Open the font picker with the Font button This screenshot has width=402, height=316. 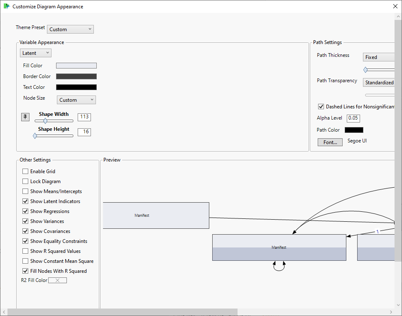[330, 142]
